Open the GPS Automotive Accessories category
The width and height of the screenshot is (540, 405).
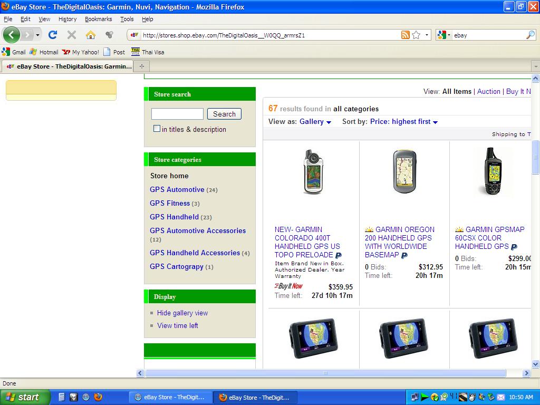(198, 231)
